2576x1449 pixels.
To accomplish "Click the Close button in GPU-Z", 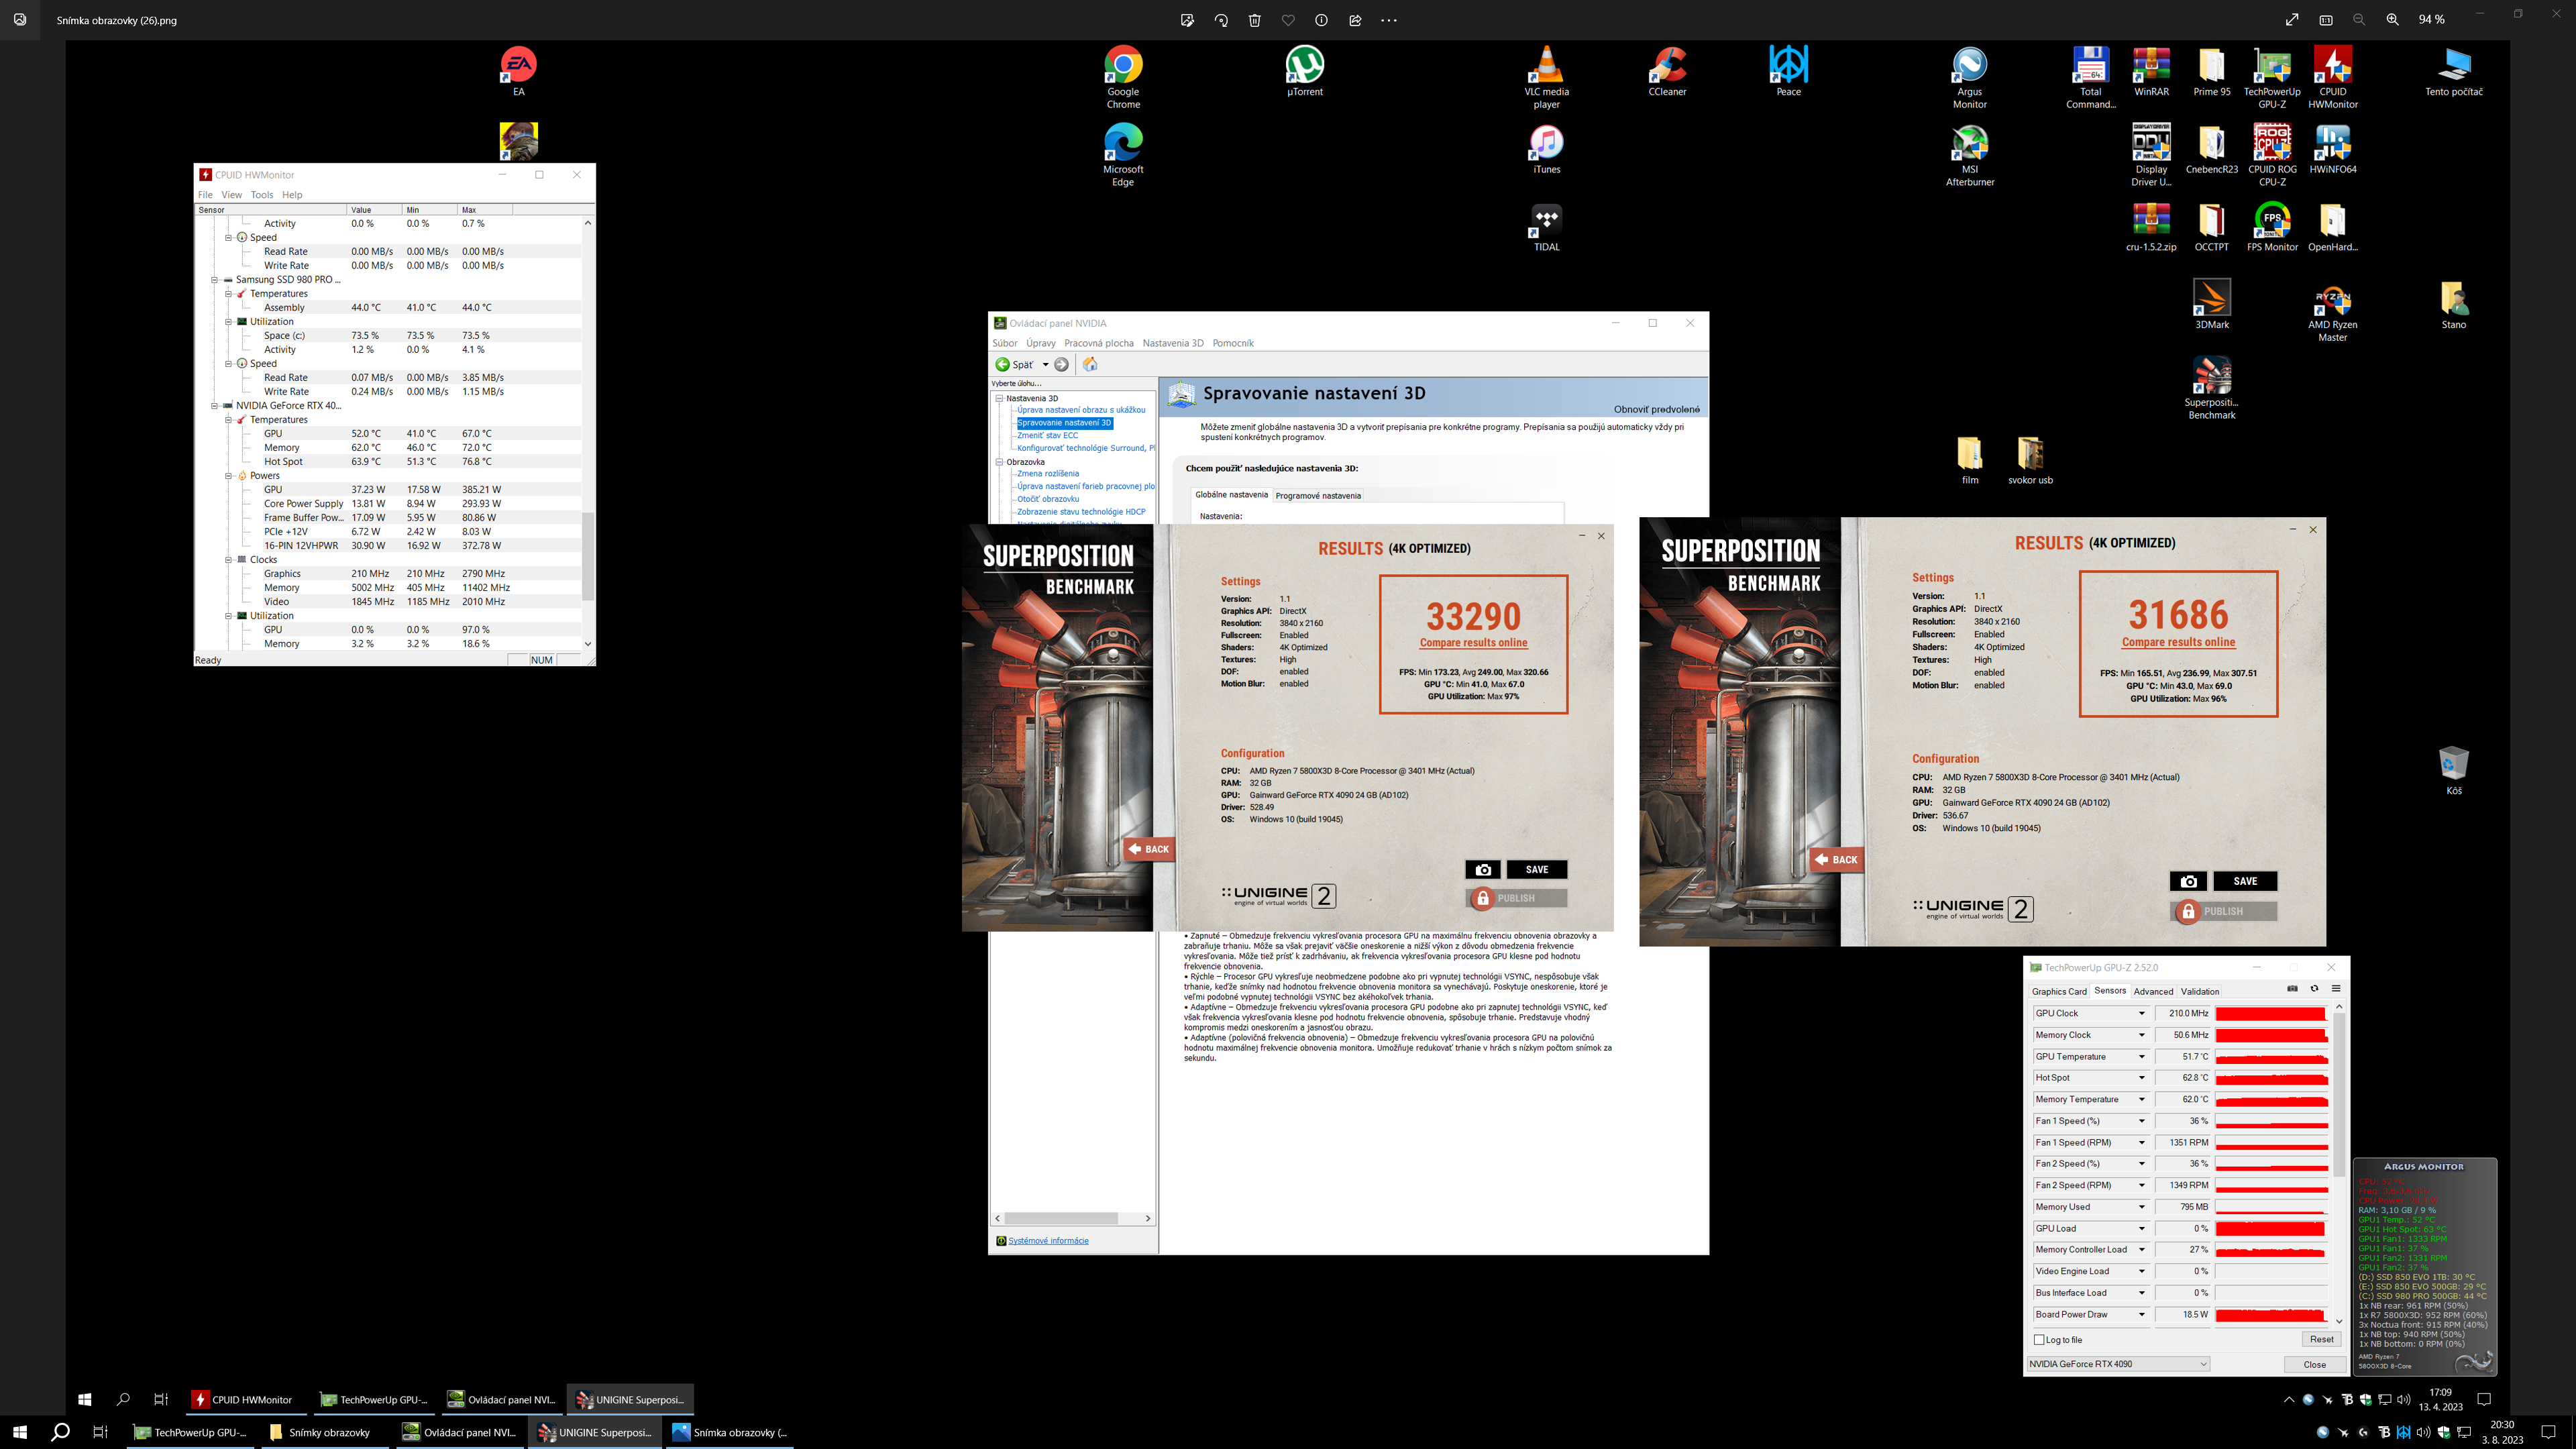I will [2315, 1365].
